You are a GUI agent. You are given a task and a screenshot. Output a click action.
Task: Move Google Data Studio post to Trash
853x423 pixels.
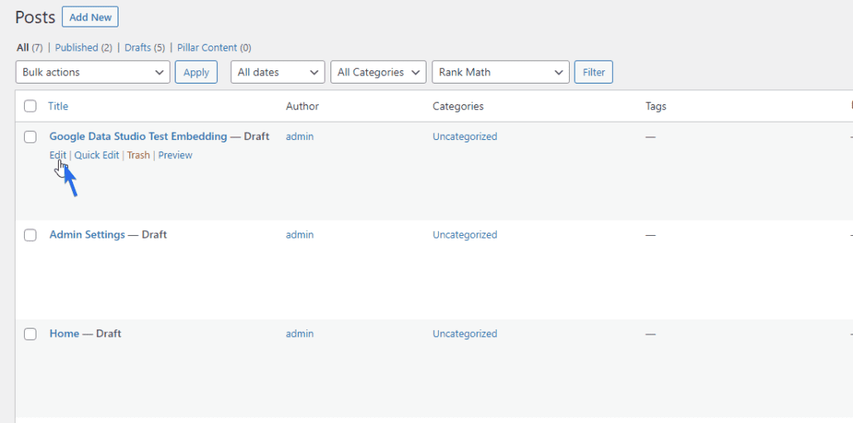pos(138,155)
